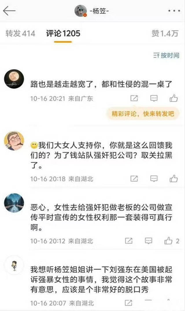Repost the 20:18 comment from 湖北
This screenshot has width=185, height=311.
tap(134, 179)
